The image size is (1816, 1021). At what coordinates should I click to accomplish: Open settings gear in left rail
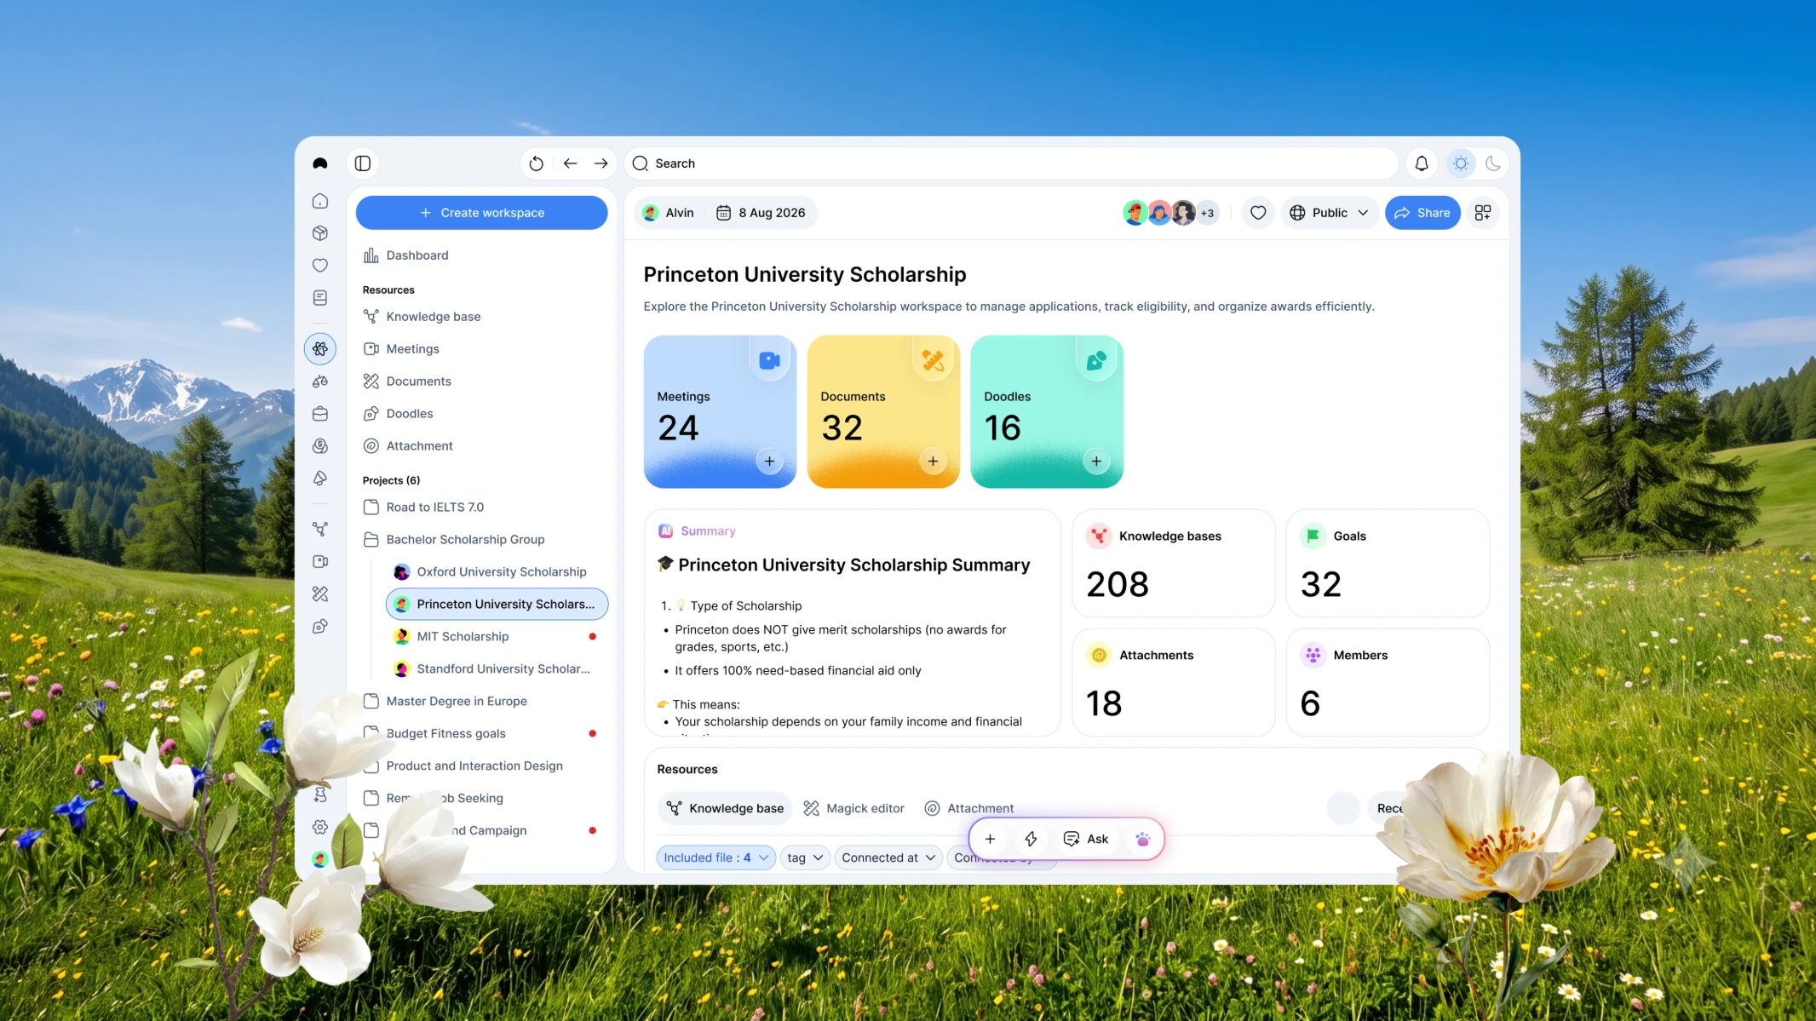pos(320,827)
